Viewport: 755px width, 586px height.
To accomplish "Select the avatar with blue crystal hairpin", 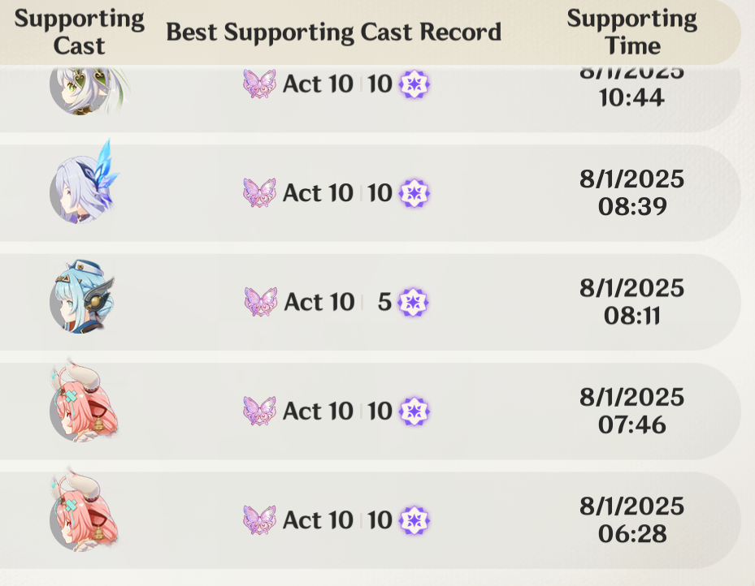I will (85, 184).
